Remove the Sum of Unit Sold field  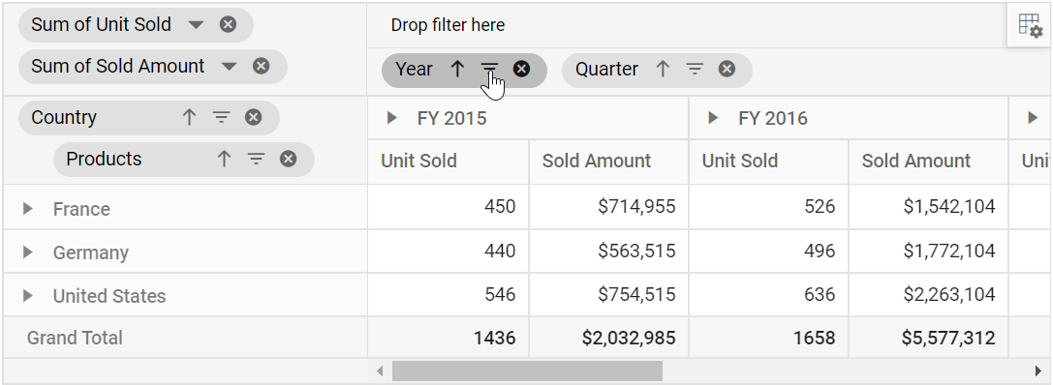coord(229,25)
